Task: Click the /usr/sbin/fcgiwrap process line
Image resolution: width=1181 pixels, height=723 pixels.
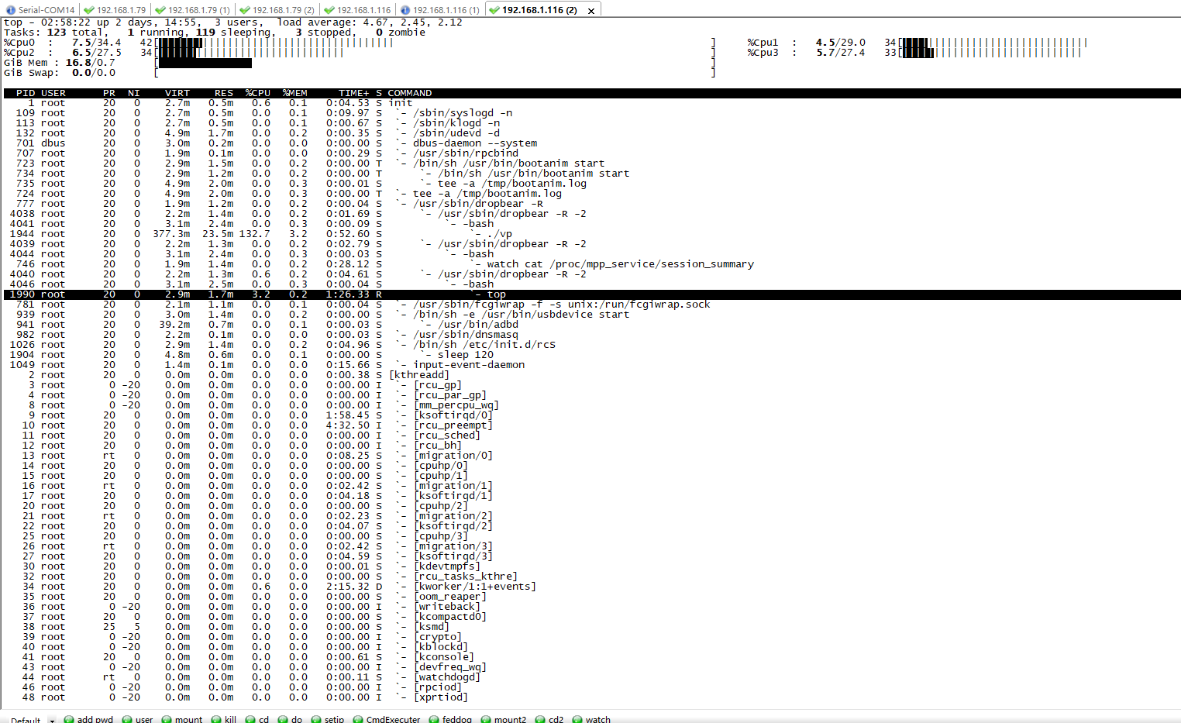Action: [592, 305]
